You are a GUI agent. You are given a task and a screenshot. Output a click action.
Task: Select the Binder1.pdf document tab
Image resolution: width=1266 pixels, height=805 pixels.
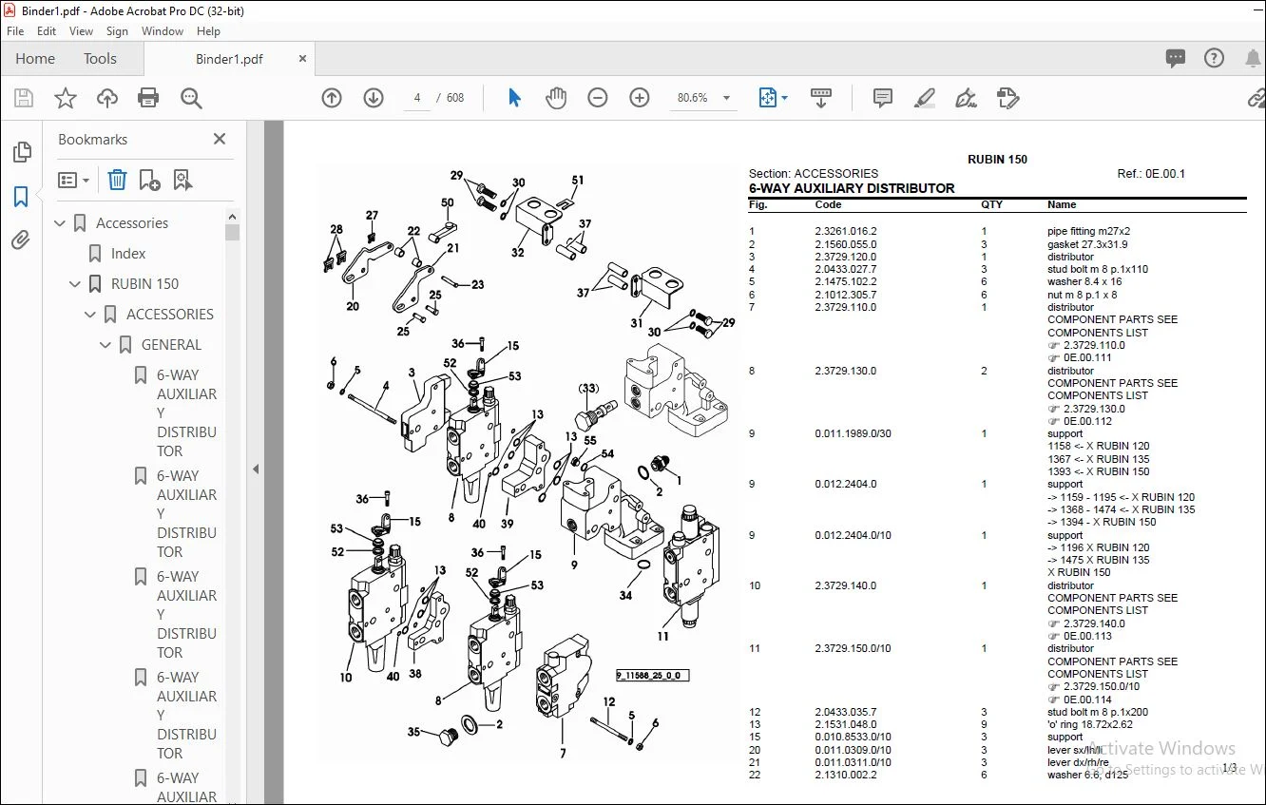[x=229, y=59]
